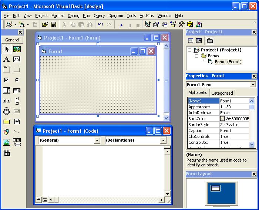Select the CheckBox tool in toolbox
Image resolution: width=259 pixels, height=210 pixels.
tap(7, 80)
